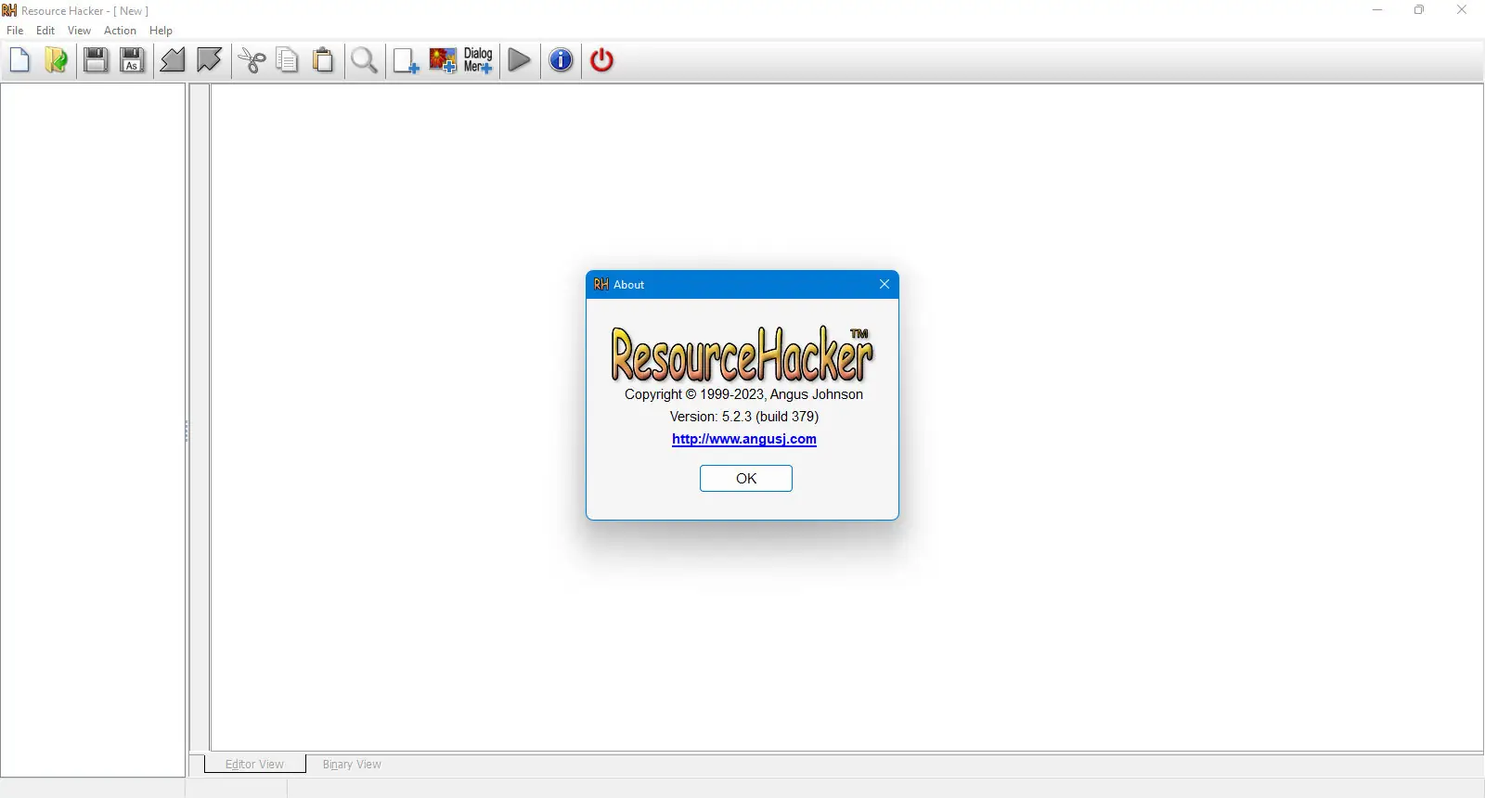This screenshot has height=798, width=1485.
Task: Open the View menu
Action: pos(79,31)
